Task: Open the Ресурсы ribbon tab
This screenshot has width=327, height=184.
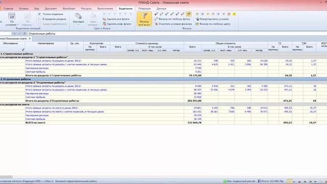Action: 86,9
